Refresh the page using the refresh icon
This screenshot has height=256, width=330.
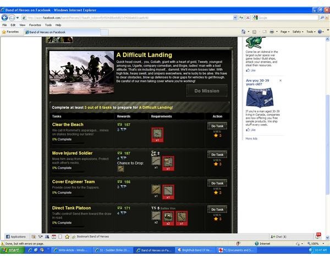(241, 18)
